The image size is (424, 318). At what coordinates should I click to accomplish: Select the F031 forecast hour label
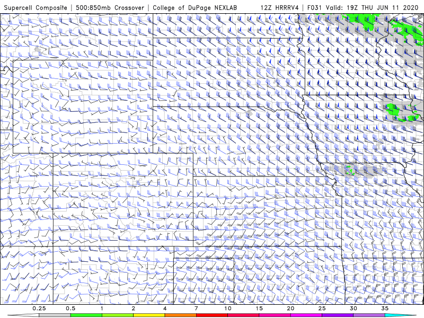pyautogui.click(x=314, y=7)
